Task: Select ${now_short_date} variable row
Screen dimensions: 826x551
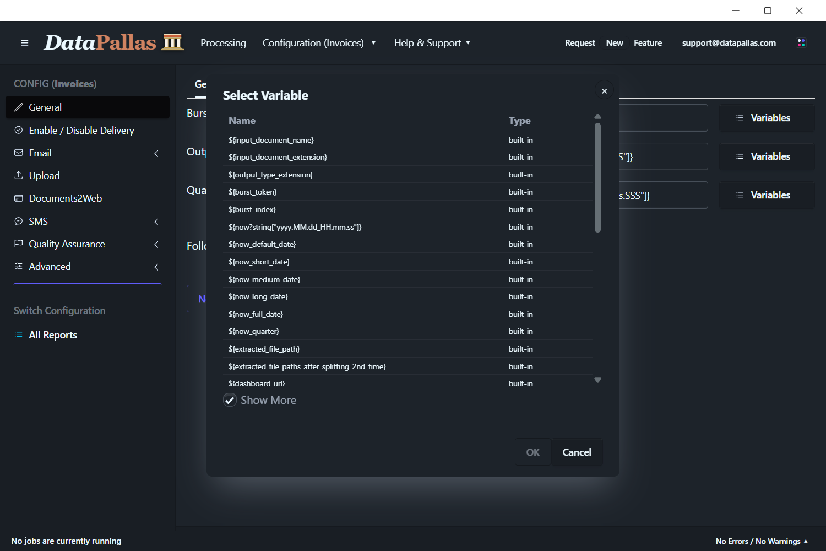Action: click(x=407, y=262)
